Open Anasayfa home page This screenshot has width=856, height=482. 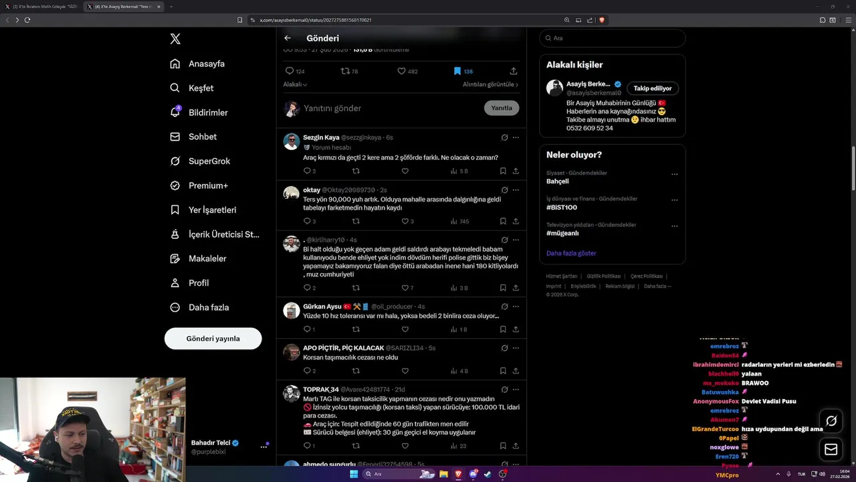coord(197,64)
